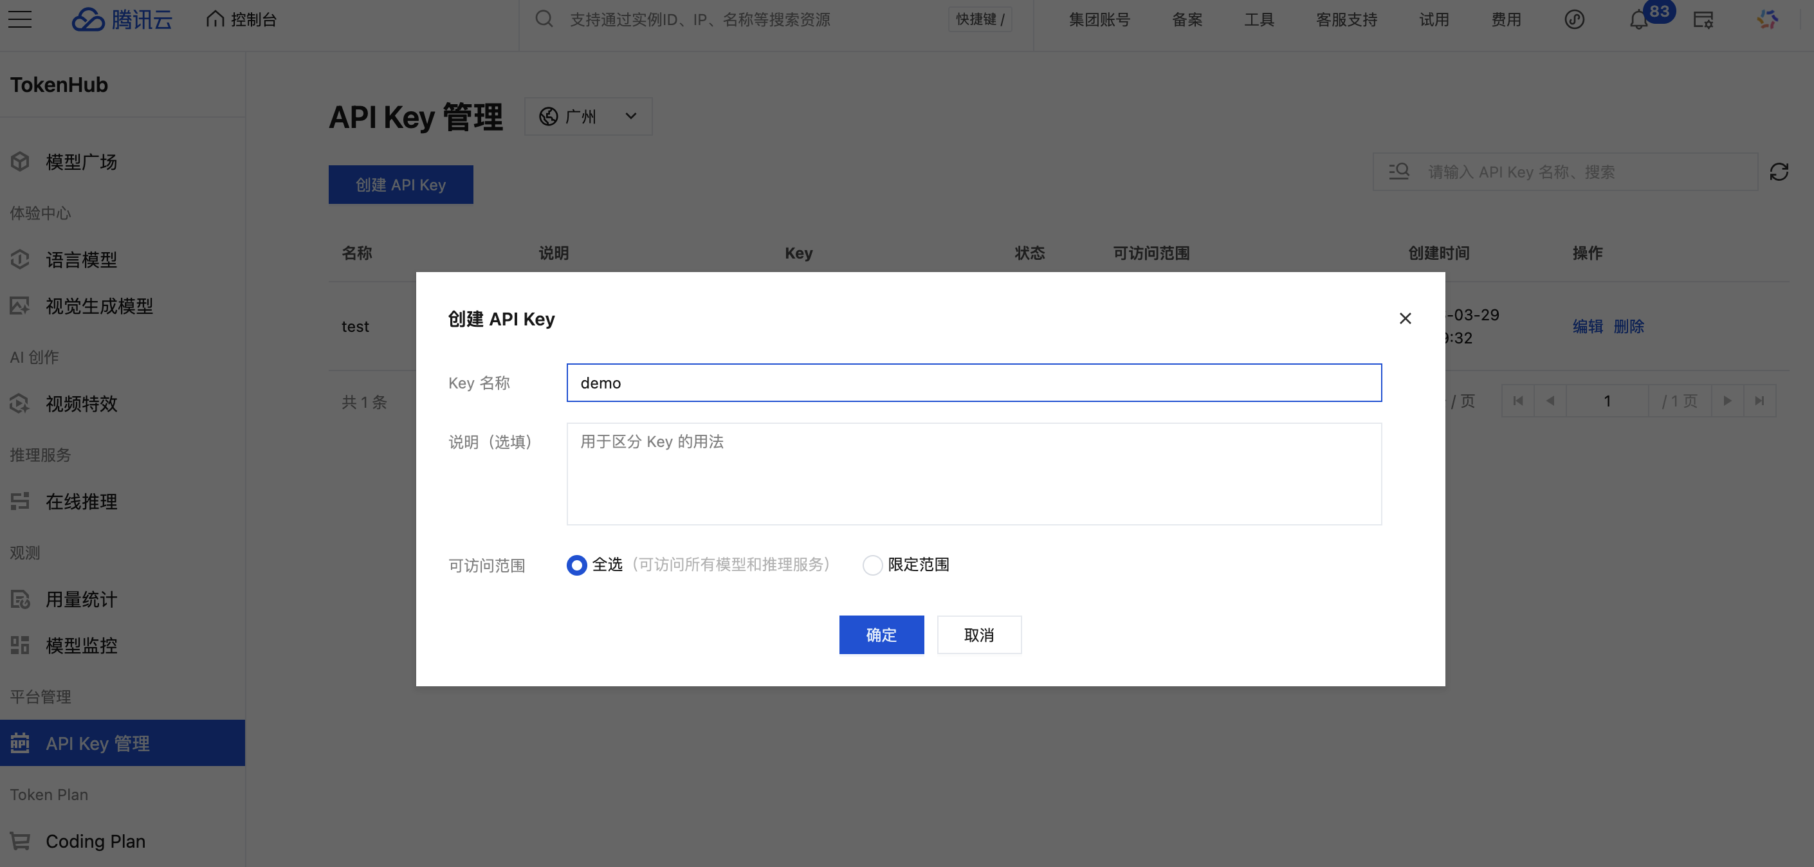
Task: Open the user avatar icon
Action: click(1768, 19)
